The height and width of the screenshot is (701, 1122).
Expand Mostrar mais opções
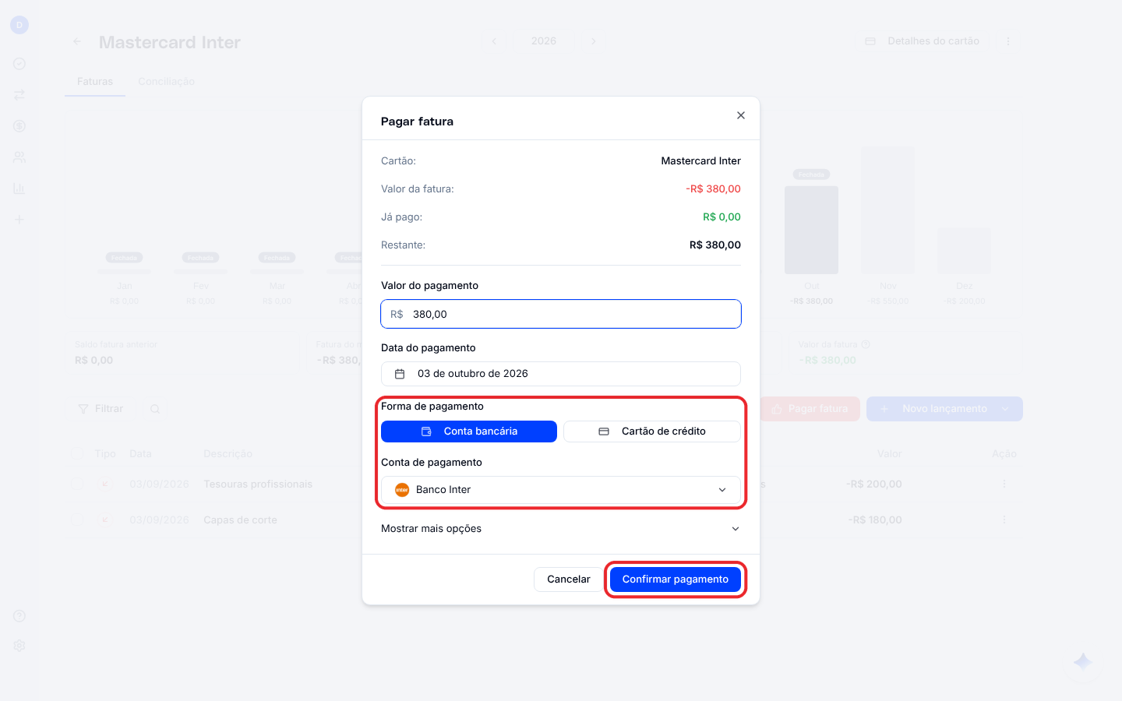click(561, 529)
